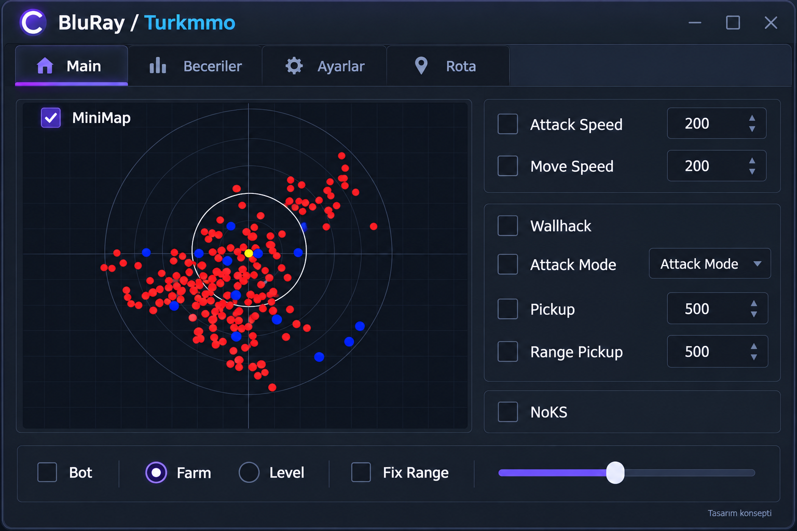The height and width of the screenshot is (531, 797).
Task: Enable the Fix Range checkbox
Action: tap(361, 472)
